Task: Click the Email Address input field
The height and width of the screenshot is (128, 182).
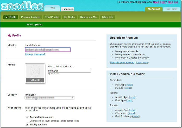Action: tap(48, 50)
